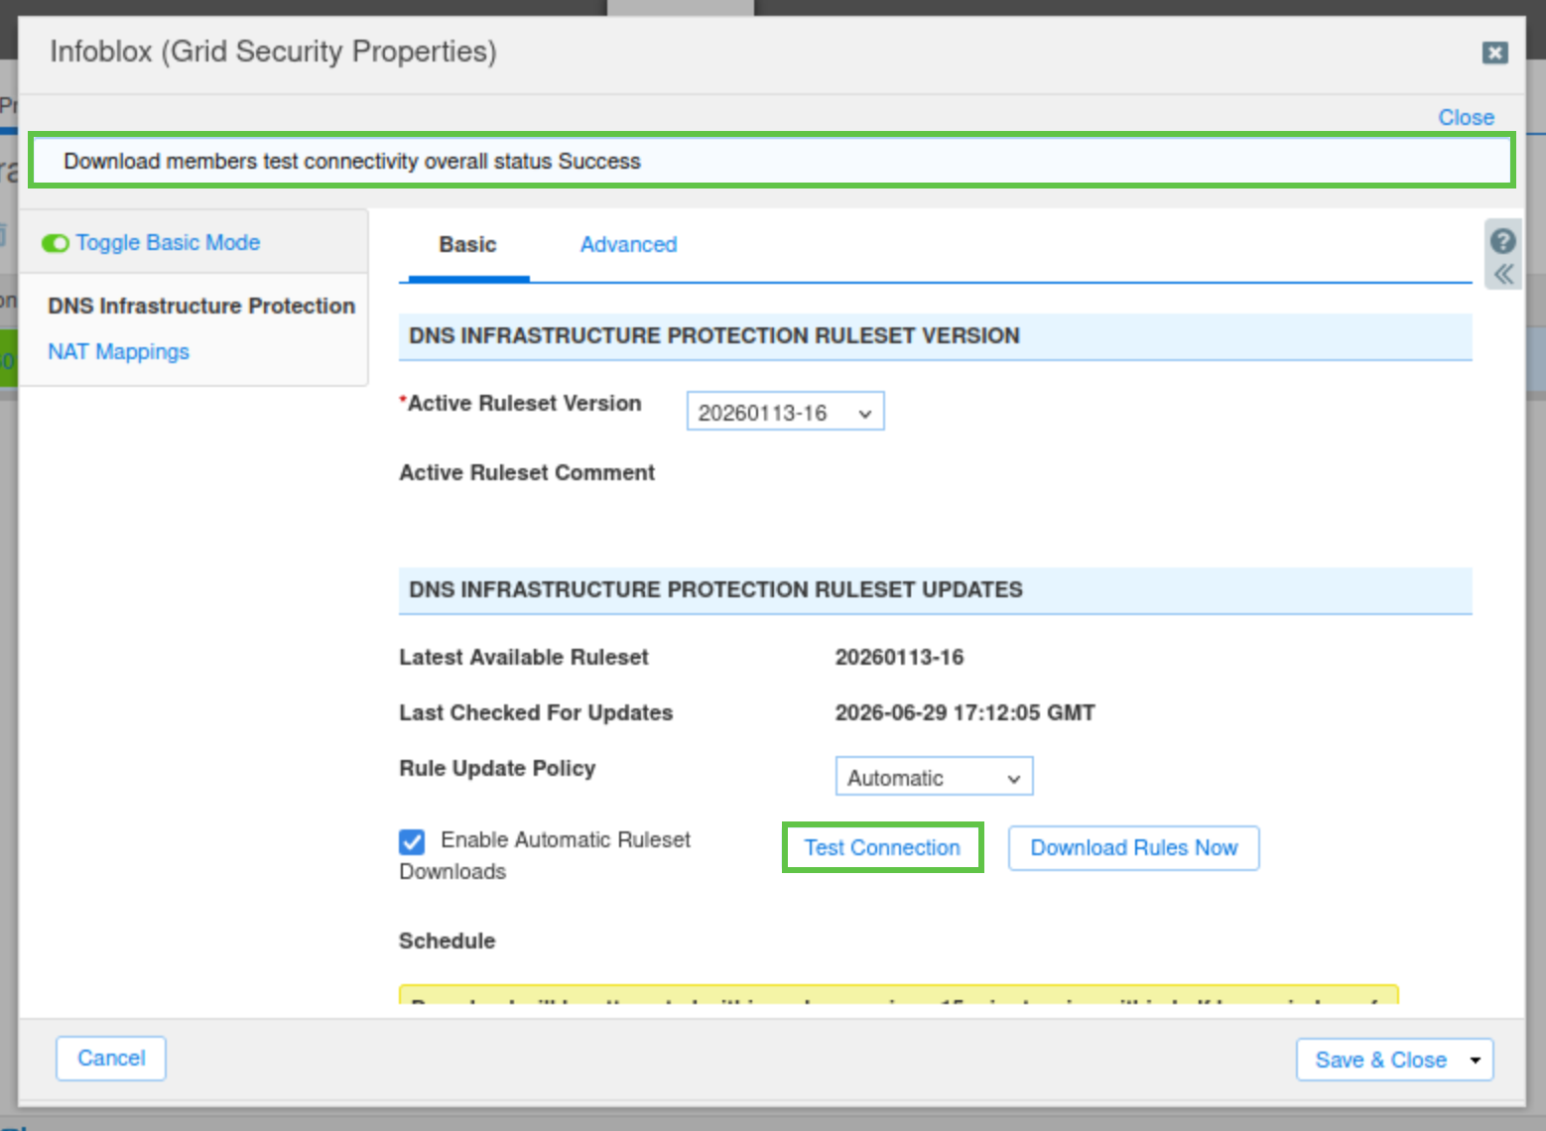Click the Latest Available Ruleset label
Viewport: 1546px width, 1131px height.
pos(524,658)
